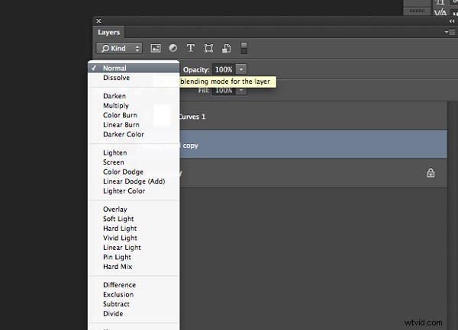
Task: Select the Curves 1 layer
Action: 313,117
